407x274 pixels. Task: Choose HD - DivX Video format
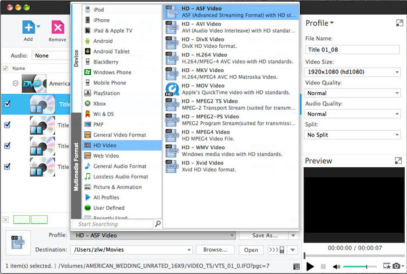point(231,43)
